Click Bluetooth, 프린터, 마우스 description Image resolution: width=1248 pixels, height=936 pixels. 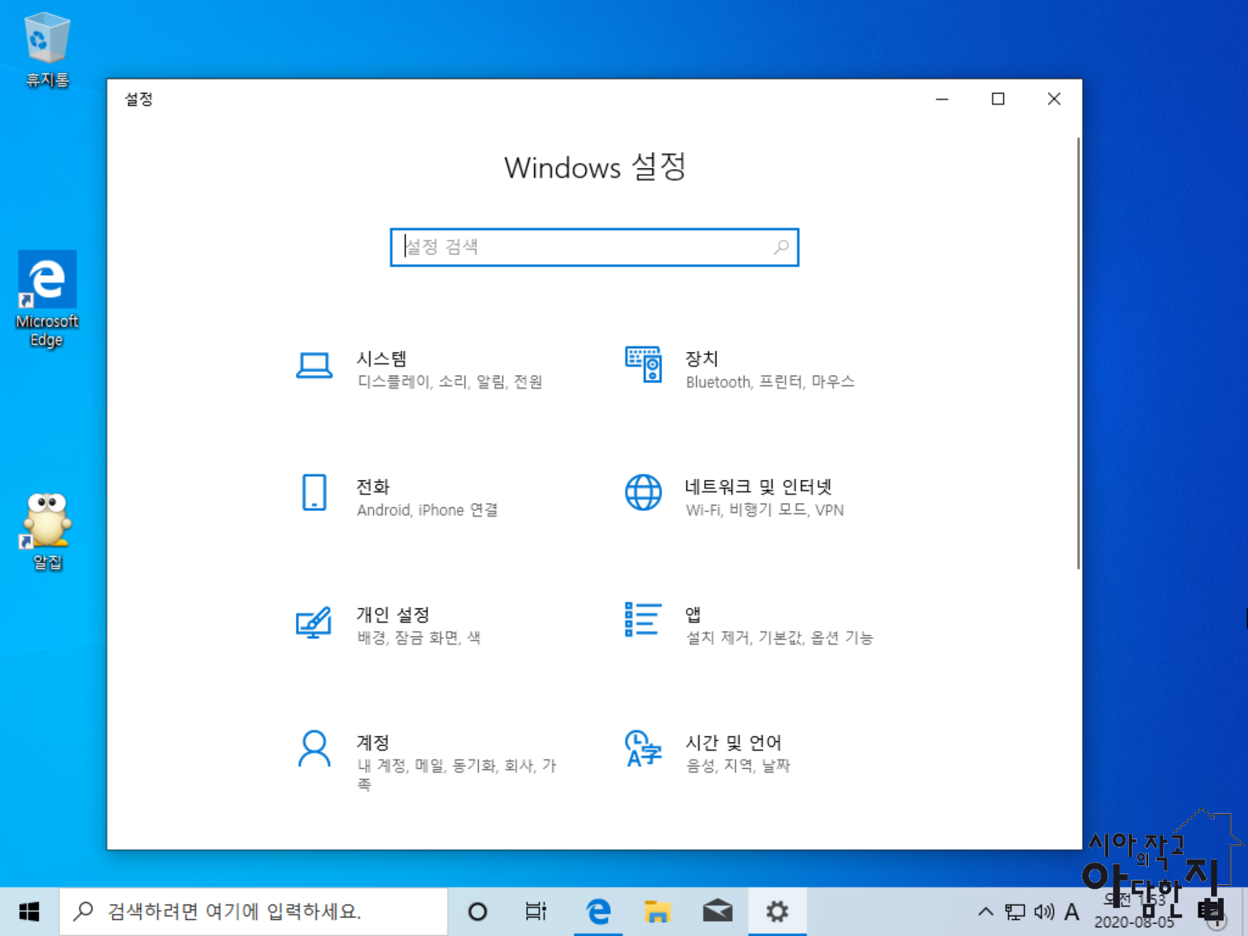[x=771, y=381]
